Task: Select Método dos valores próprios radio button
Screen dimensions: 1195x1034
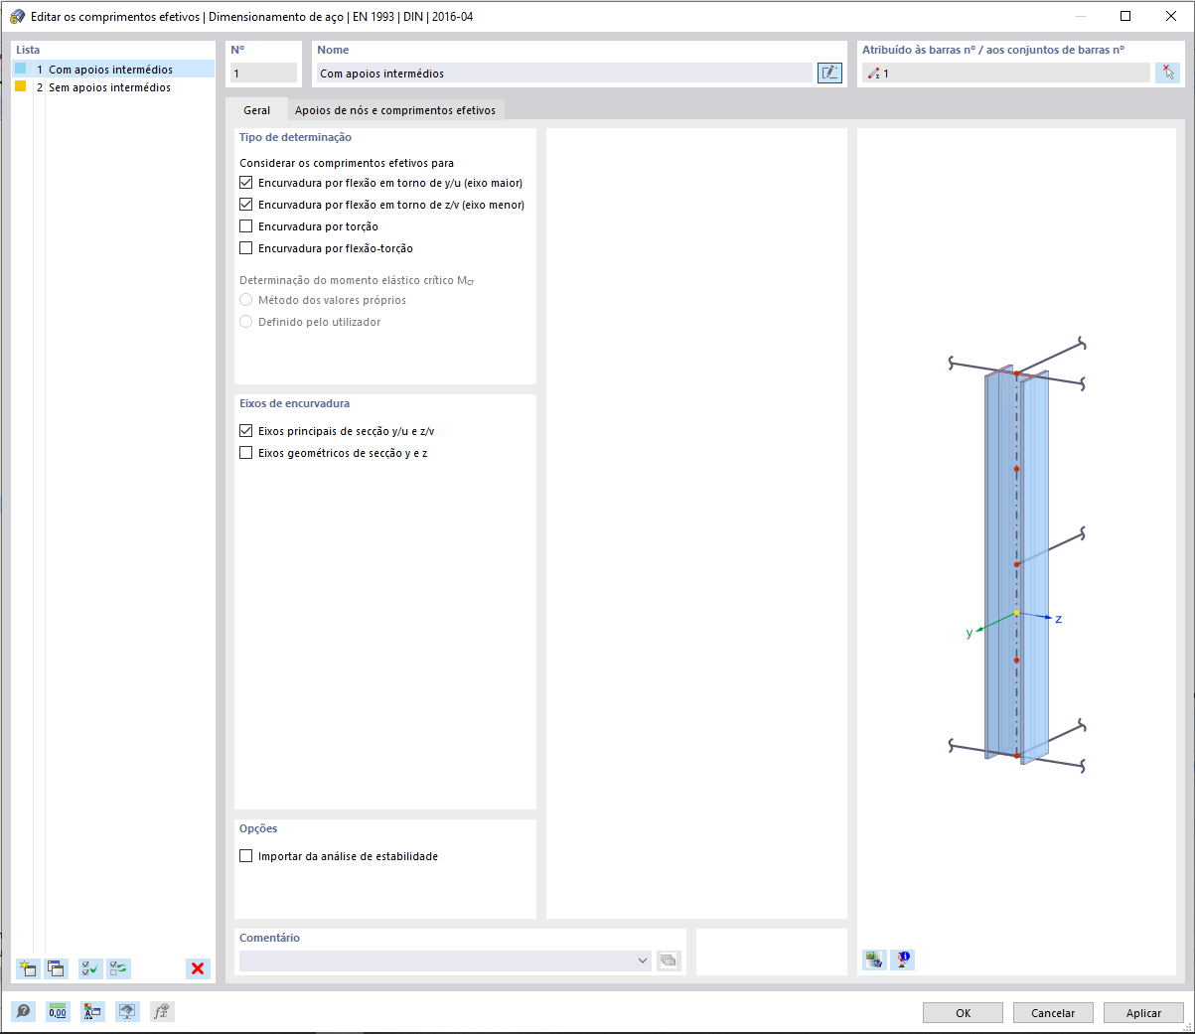Action: click(x=246, y=300)
